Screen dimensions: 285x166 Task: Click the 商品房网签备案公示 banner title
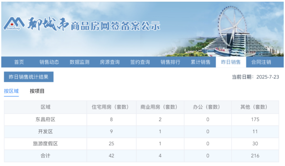click(x=115, y=26)
